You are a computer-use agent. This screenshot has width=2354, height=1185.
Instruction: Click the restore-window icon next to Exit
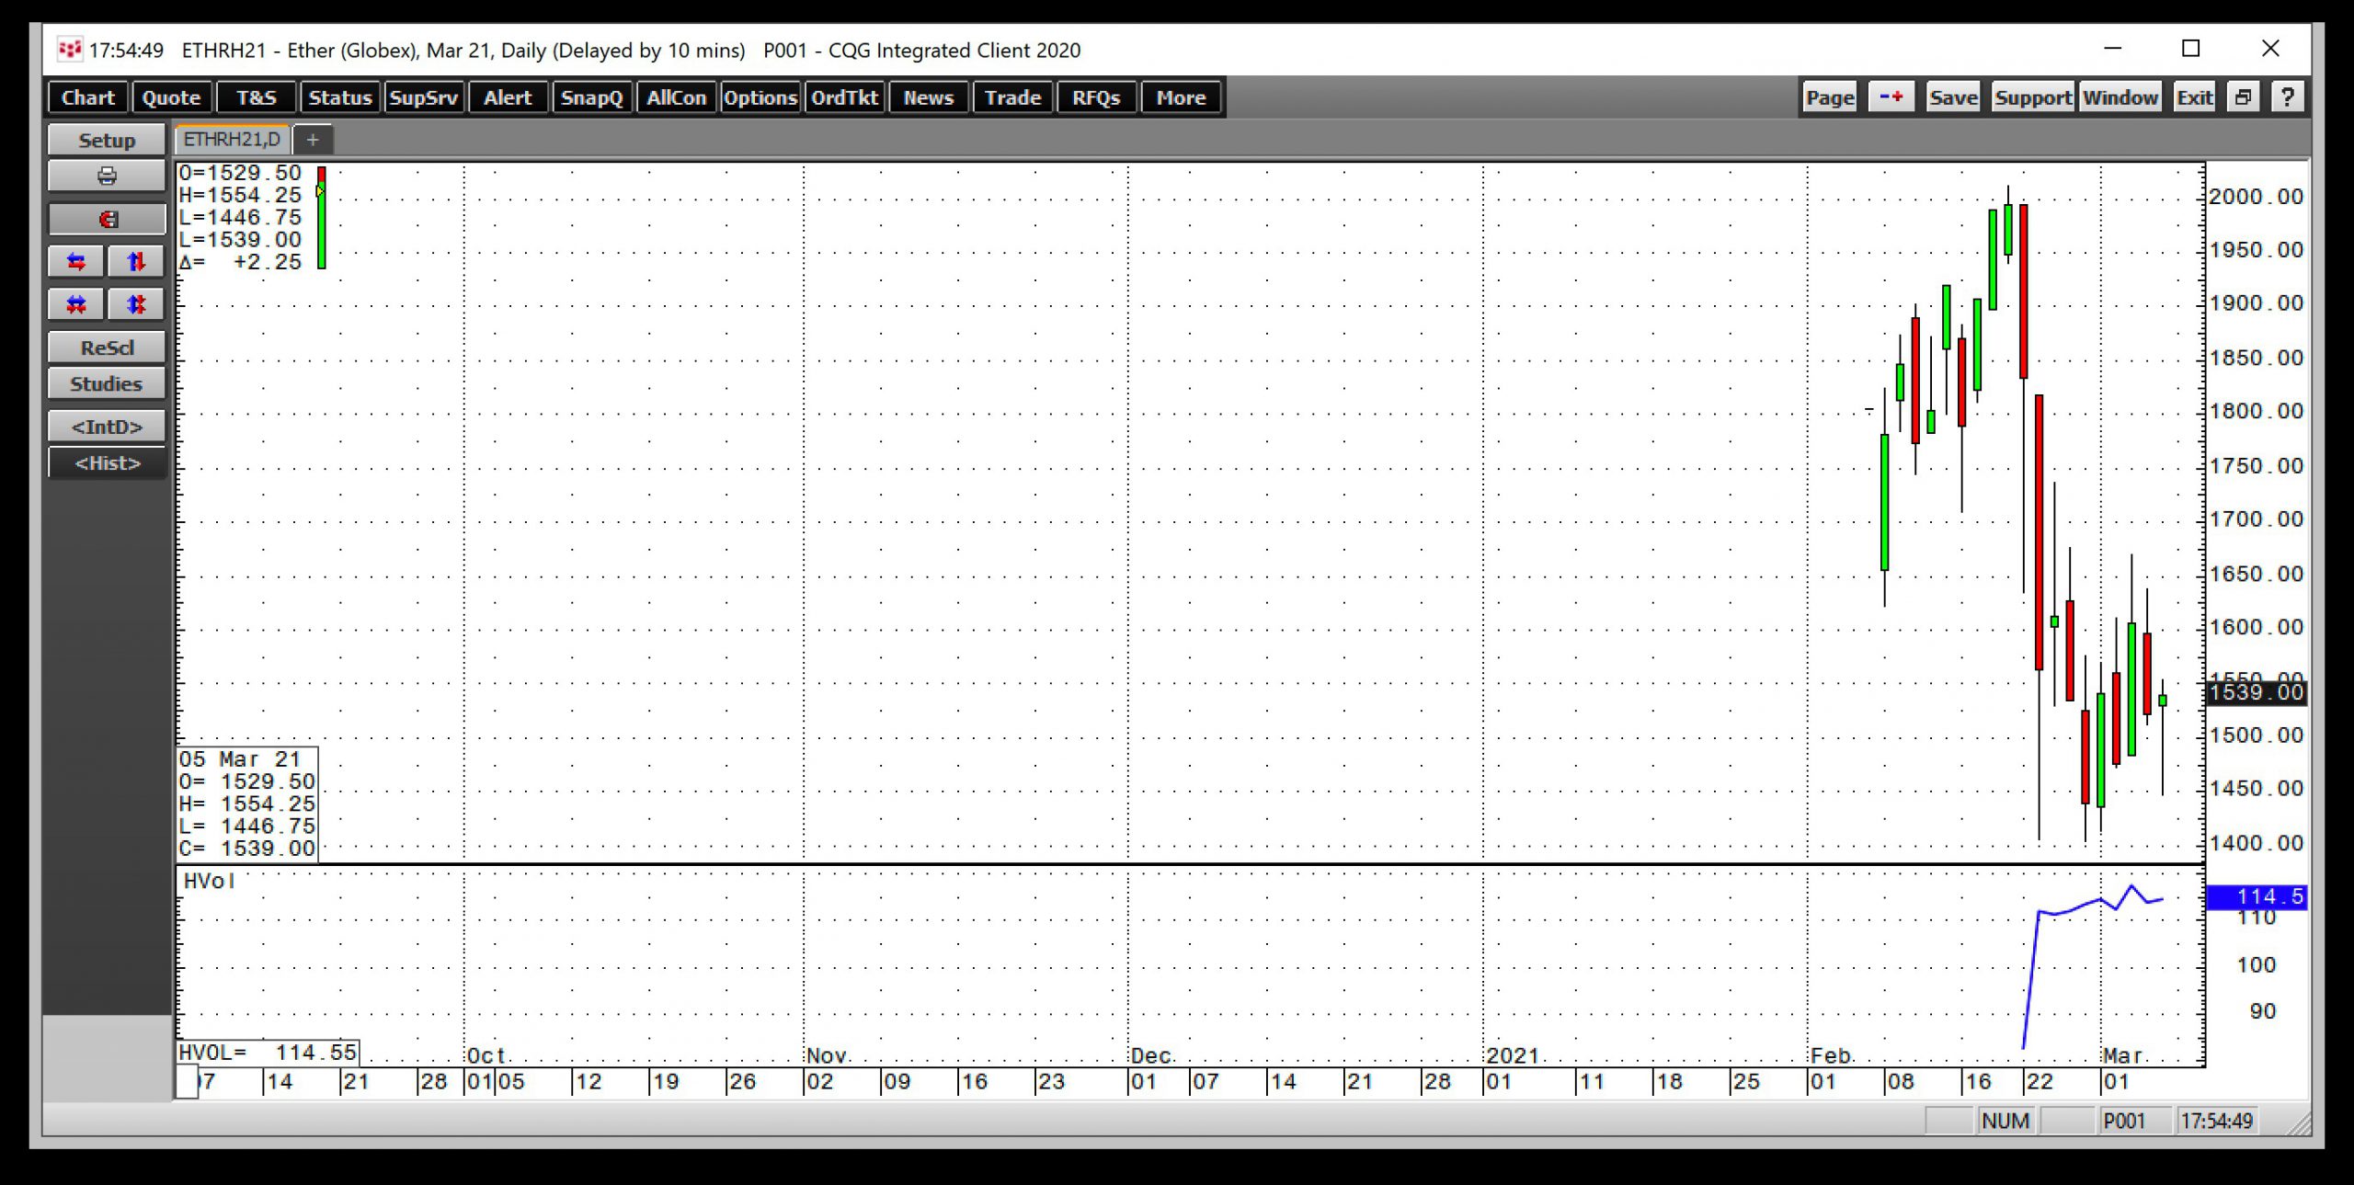(2243, 97)
